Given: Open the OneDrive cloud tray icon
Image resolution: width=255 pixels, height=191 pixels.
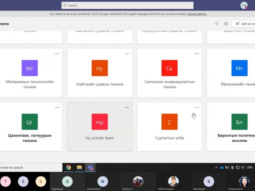Looking at the screenshot, I should [222, 167].
